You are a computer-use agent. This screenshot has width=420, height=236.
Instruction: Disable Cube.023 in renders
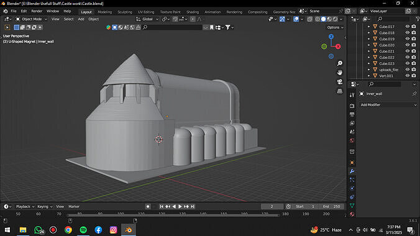pyautogui.click(x=414, y=63)
